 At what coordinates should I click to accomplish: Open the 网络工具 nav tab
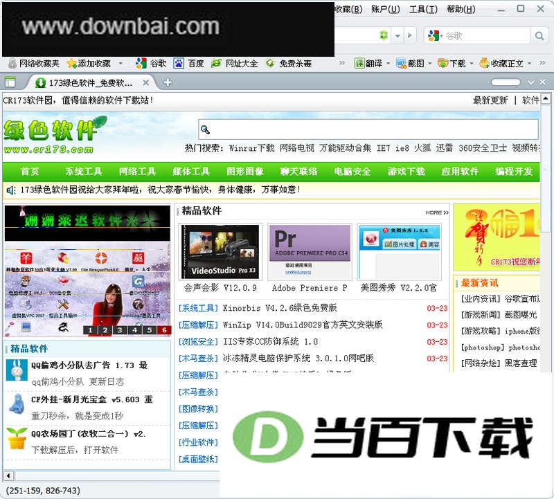pyautogui.click(x=137, y=172)
